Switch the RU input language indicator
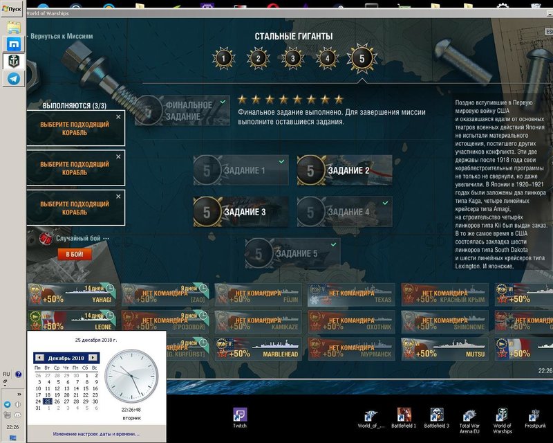Viewport: 553px width, 443px height. (x=6, y=374)
